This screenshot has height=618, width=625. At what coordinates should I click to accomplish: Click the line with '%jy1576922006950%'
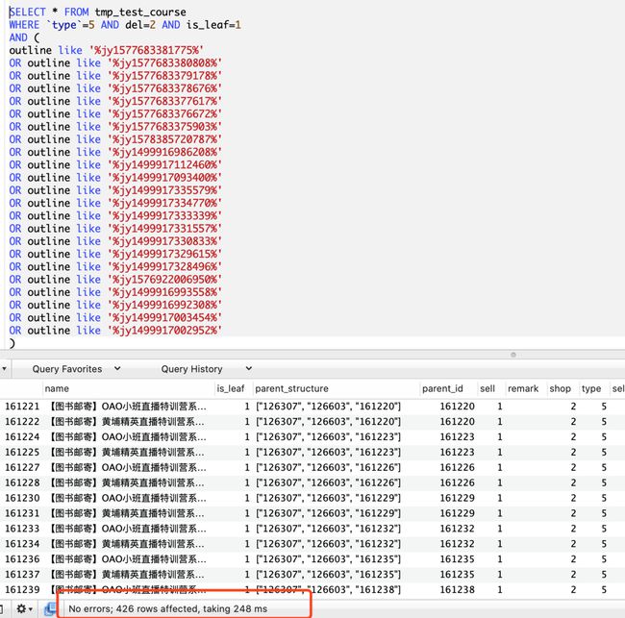click(115, 280)
